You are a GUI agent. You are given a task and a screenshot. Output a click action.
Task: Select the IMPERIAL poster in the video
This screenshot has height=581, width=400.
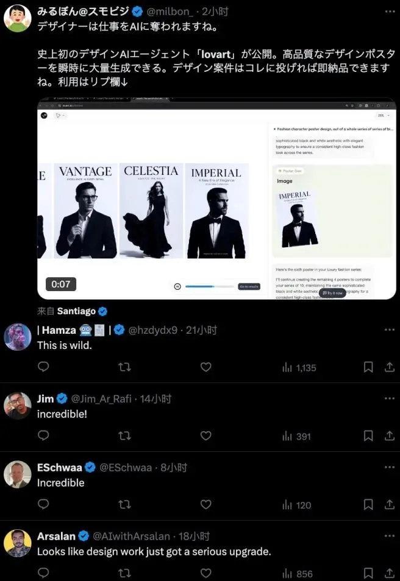[216, 211]
